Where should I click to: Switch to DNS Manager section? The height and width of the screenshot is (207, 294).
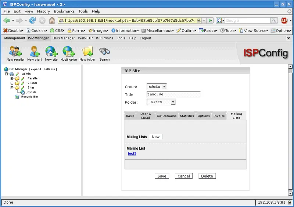[64, 38]
